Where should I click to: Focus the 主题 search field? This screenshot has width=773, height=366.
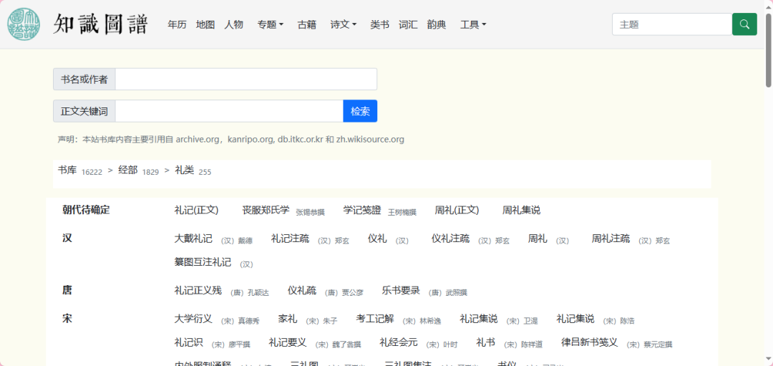[672, 24]
